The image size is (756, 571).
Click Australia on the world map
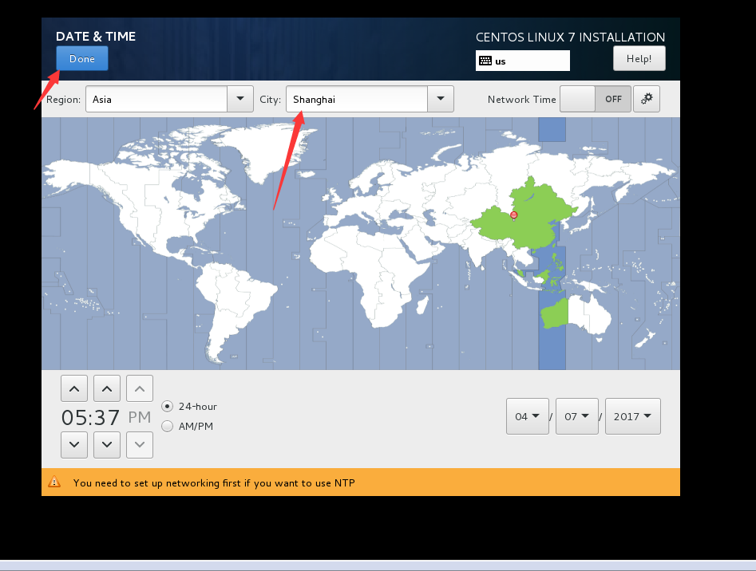click(576, 314)
